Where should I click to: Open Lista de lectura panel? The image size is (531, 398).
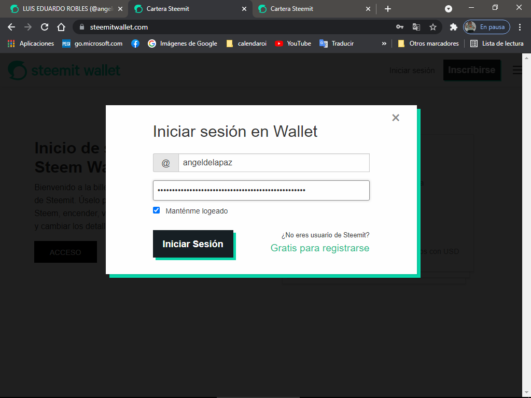point(497,44)
